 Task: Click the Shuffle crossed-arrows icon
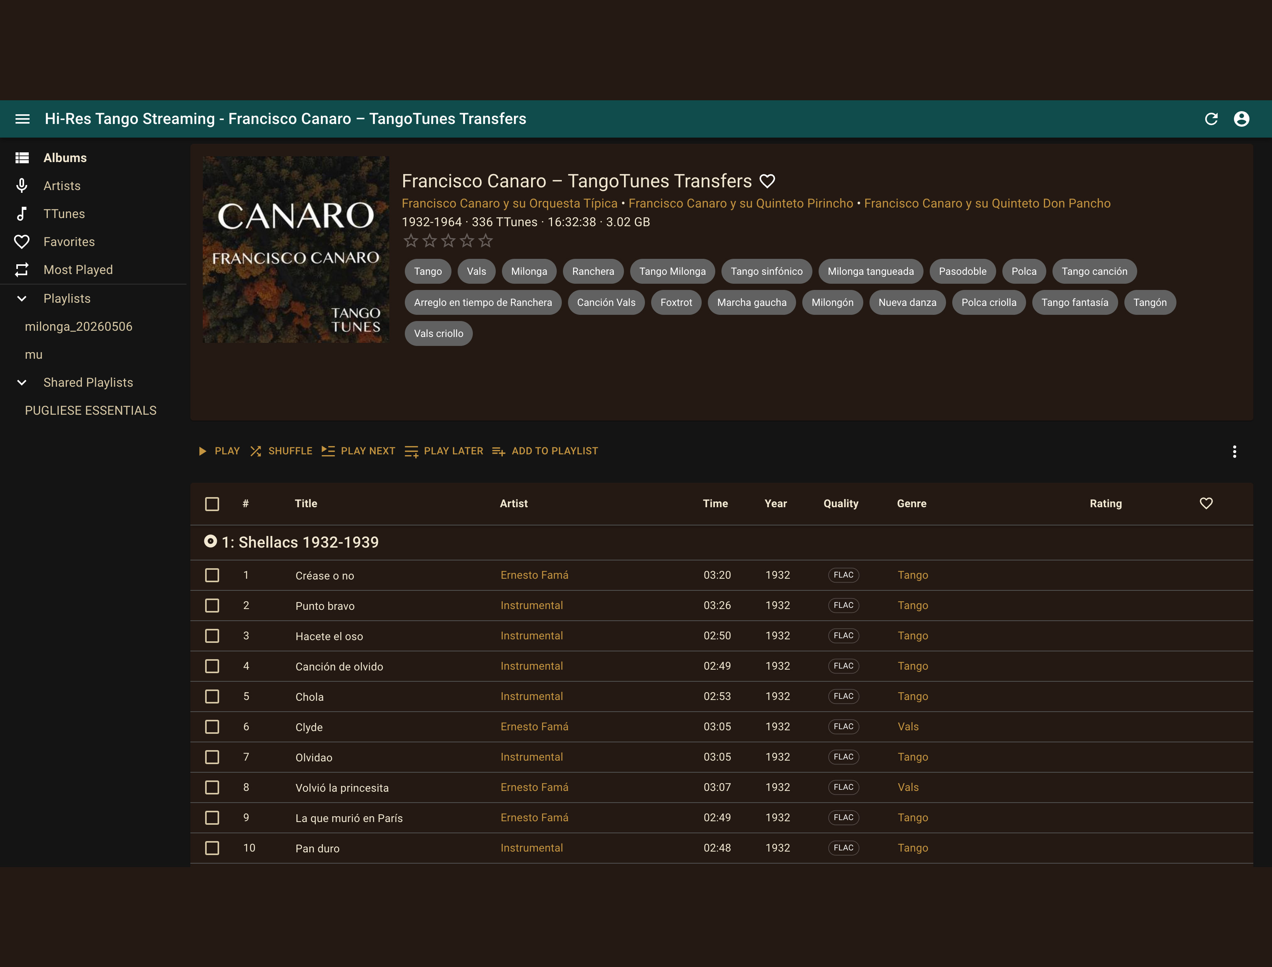pos(256,451)
